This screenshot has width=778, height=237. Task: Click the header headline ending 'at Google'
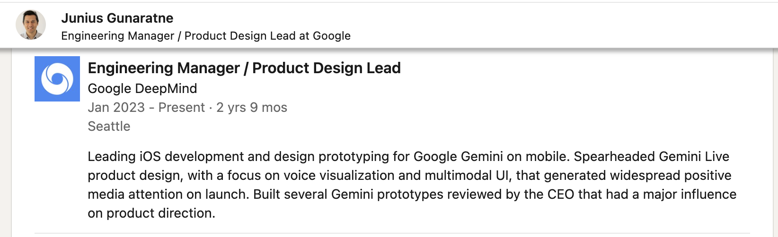point(206,36)
